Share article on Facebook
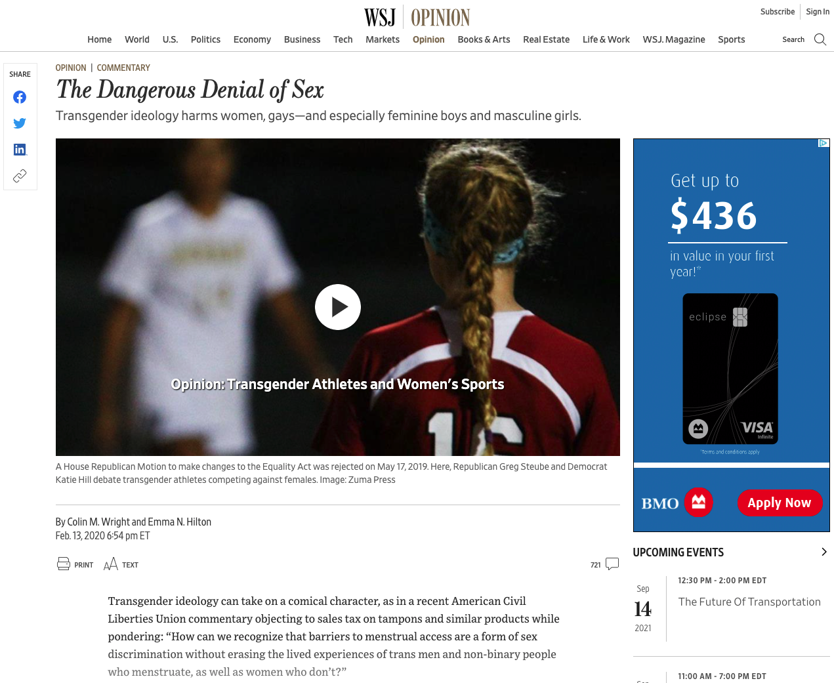 click(20, 97)
